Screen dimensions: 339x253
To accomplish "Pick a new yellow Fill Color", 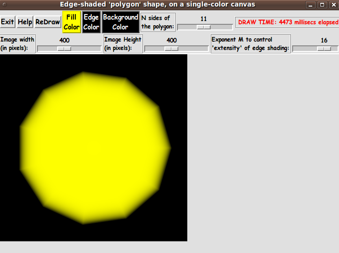I will point(71,22).
